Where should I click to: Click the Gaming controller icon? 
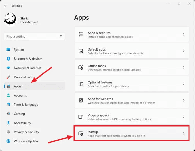pos(8,114)
